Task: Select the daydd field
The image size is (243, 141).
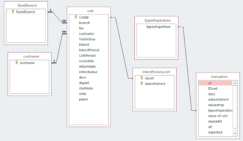Action: click(x=84, y=83)
